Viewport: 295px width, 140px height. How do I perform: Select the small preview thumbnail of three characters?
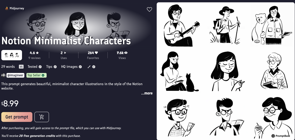12,55
